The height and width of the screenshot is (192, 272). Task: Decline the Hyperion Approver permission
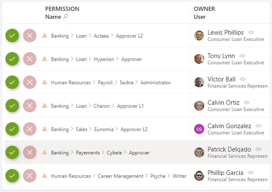[29, 59]
